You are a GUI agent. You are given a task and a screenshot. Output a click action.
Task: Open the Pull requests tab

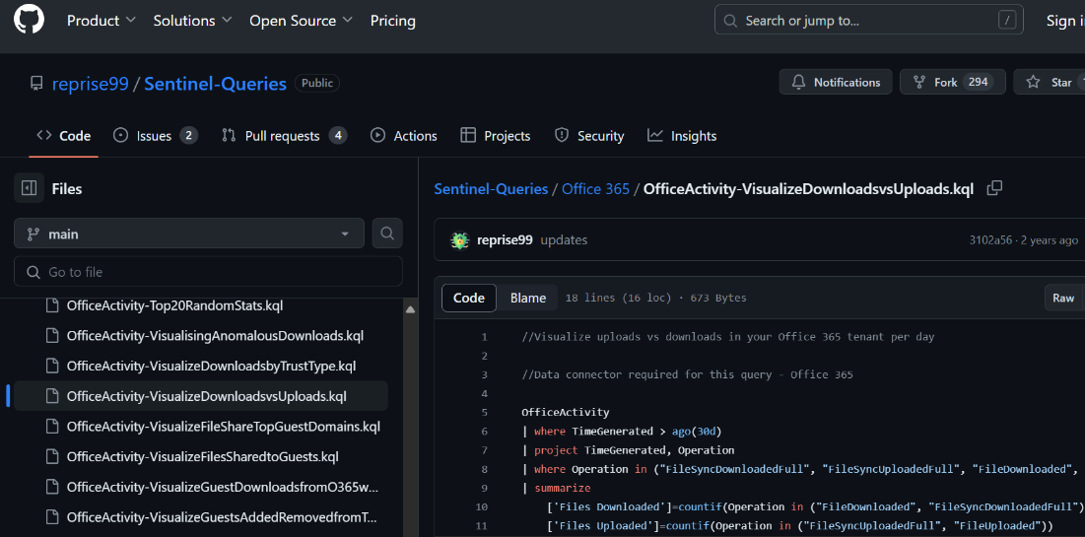point(285,136)
